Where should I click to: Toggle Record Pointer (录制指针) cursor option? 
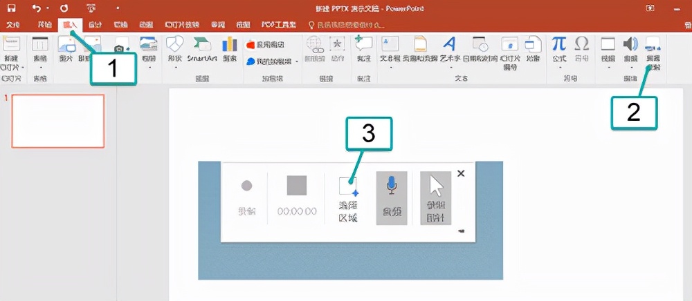point(435,198)
